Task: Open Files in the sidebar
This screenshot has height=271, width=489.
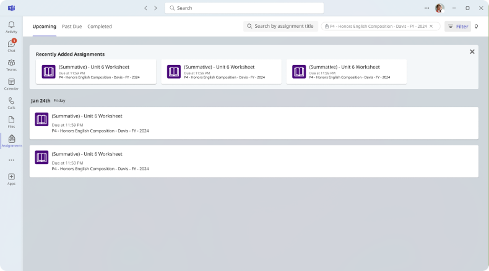Action: pos(11,120)
